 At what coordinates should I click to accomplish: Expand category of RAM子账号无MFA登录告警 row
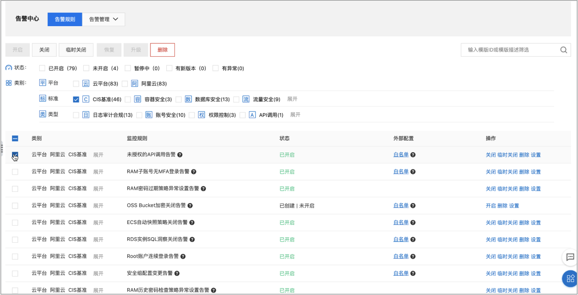pyautogui.click(x=98, y=172)
